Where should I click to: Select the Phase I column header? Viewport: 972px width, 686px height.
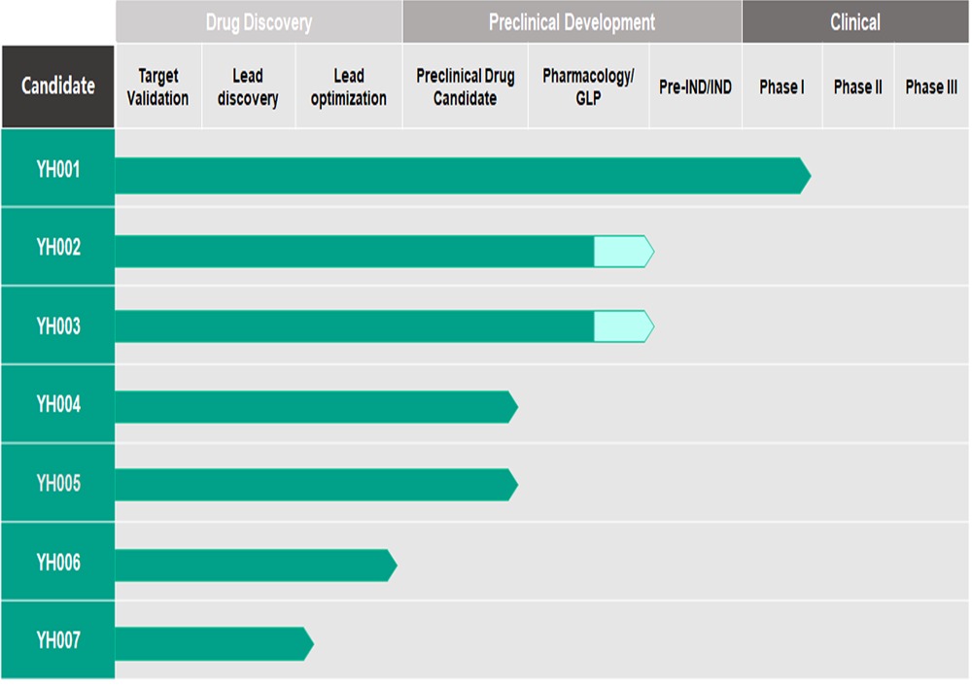(x=781, y=86)
